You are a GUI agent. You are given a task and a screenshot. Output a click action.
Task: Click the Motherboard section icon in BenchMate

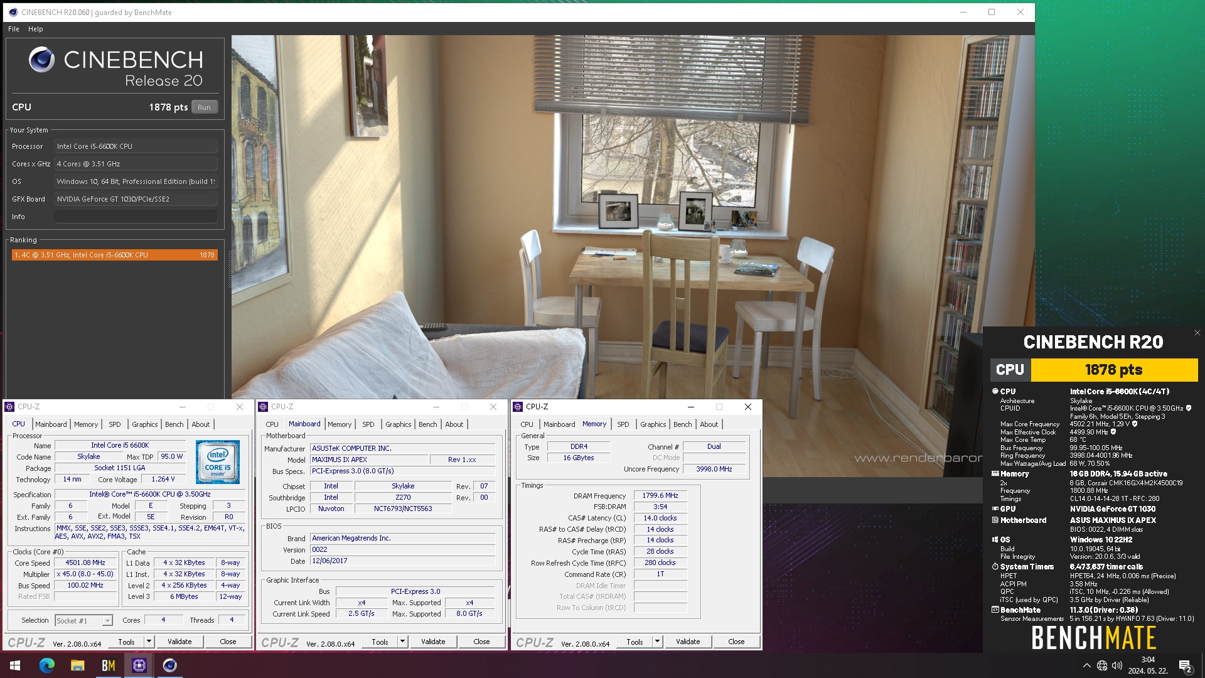coord(995,520)
